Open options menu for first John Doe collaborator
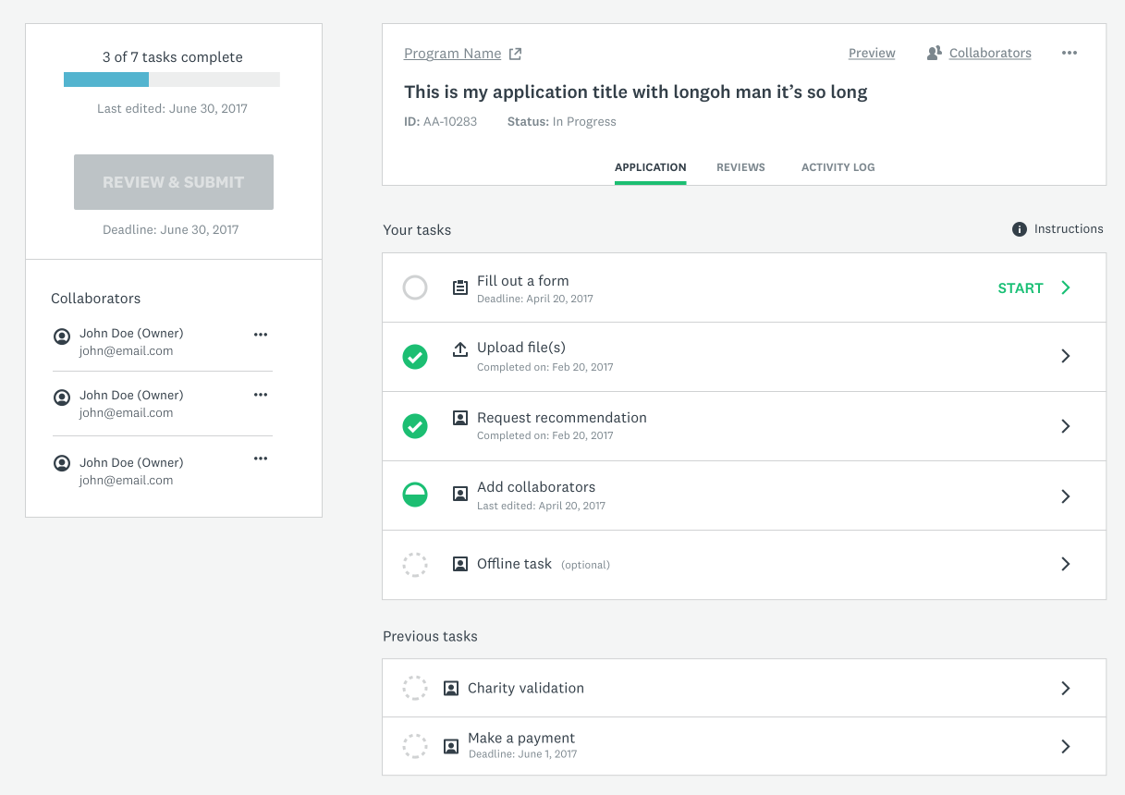The height and width of the screenshot is (795, 1125). coord(261,335)
